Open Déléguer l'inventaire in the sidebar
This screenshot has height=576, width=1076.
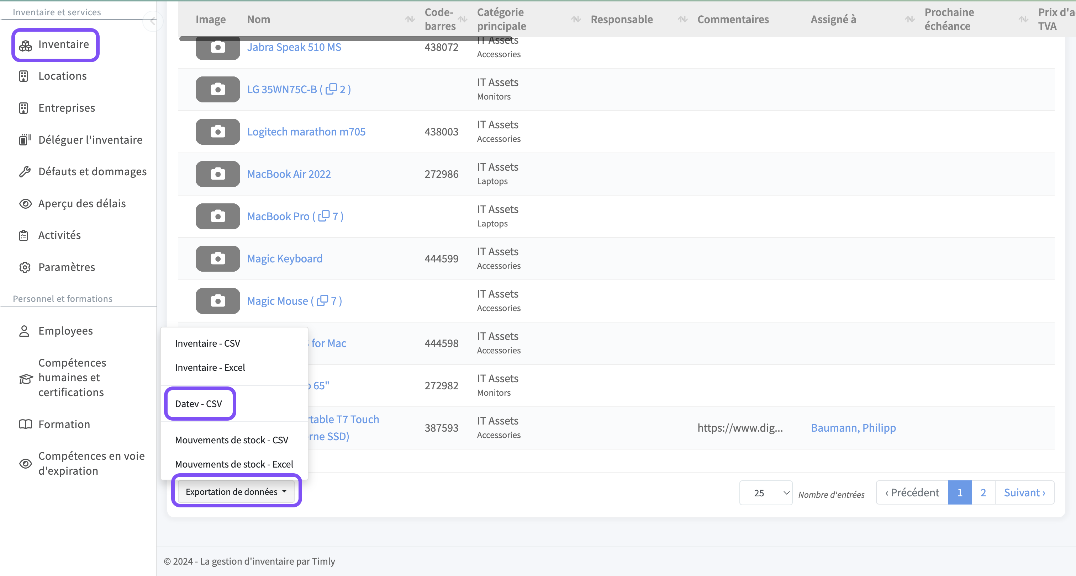coord(90,140)
